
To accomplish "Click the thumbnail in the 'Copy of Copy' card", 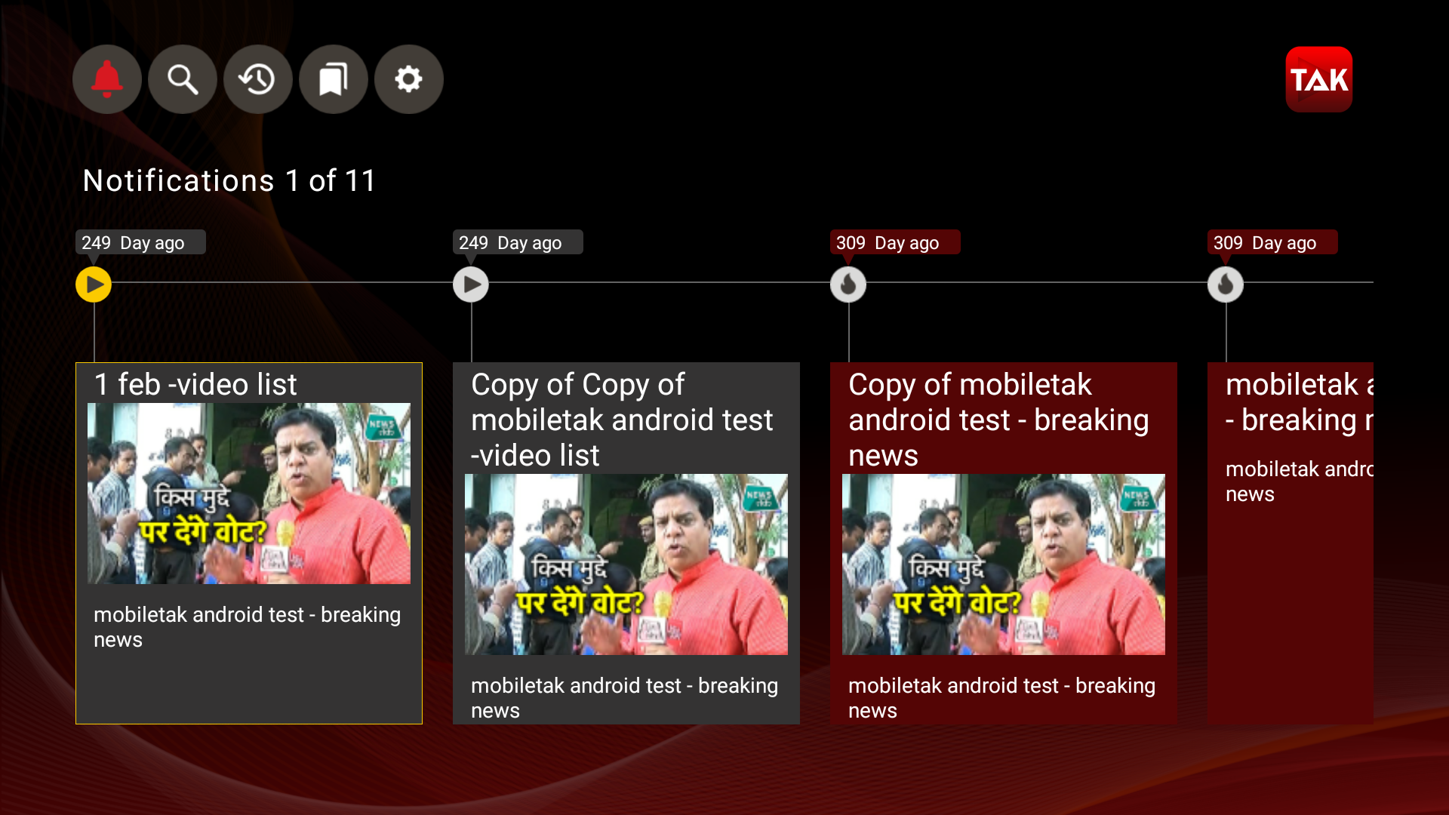I will pos(626,564).
